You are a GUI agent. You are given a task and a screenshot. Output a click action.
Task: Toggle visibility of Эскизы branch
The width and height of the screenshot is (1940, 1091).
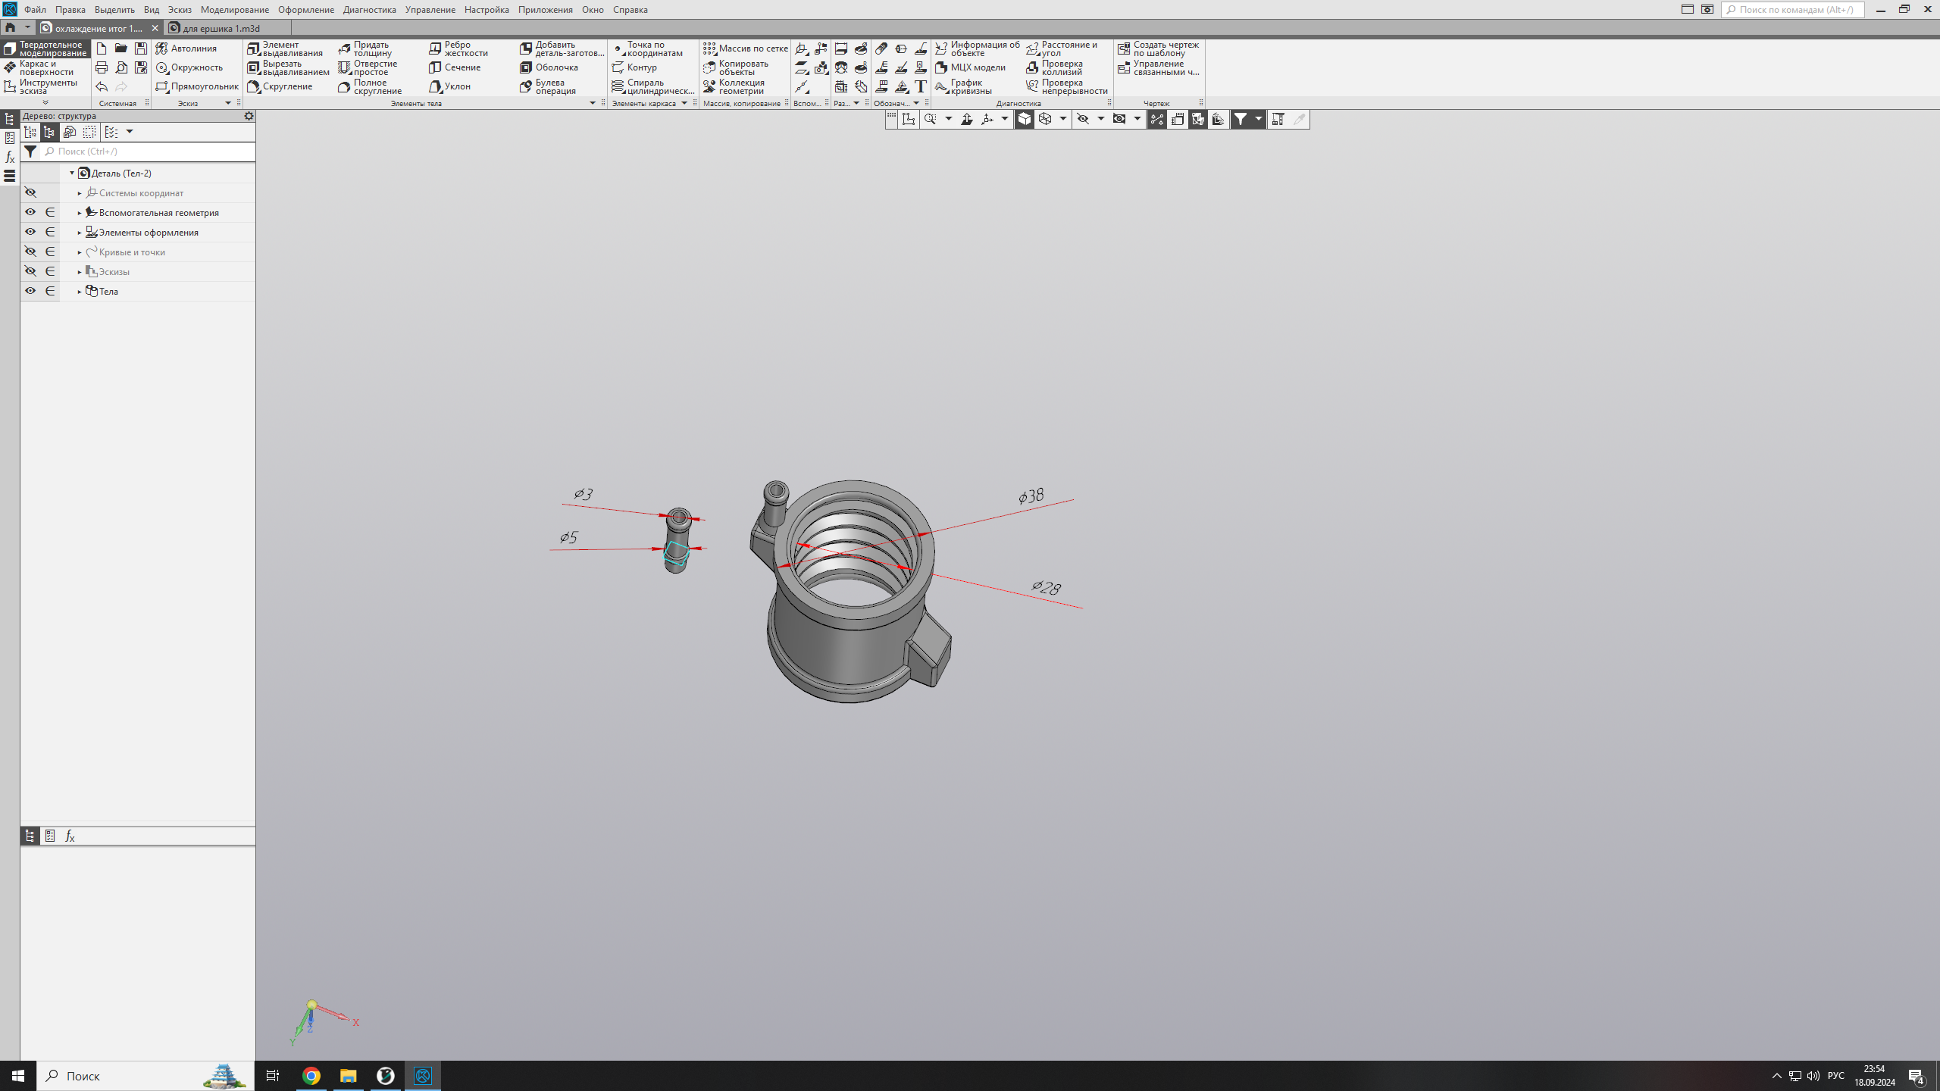click(x=30, y=271)
